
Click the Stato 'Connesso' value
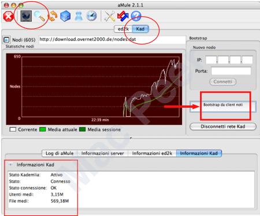60,181
